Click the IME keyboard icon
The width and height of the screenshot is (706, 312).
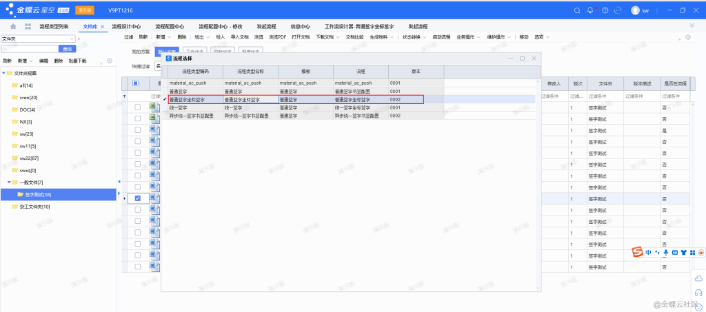coord(674,253)
